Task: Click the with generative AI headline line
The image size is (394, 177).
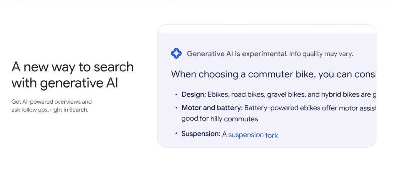Action: 65,83
